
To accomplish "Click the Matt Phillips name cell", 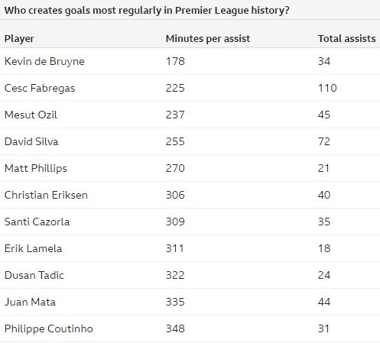I will click(36, 169).
